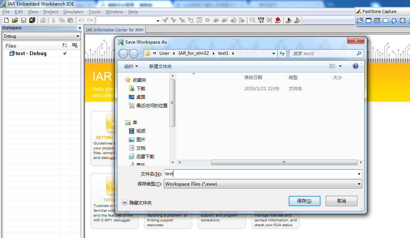
Task: Click the green Download and Debug arrow icon
Action: pos(289,20)
